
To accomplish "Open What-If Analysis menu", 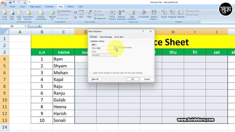I will [154, 15].
